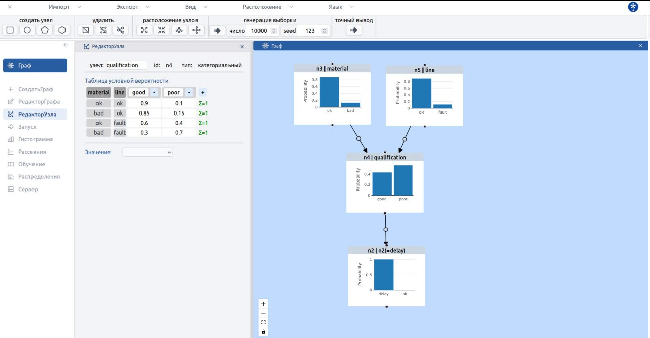This screenshot has width=650, height=338.
Task: Click the node name field 'qualification'
Action: click(x=126, y=65)
